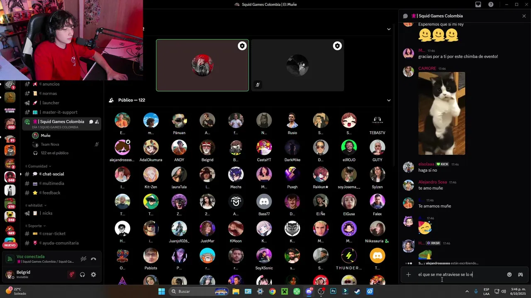
Task: Open server icon with 200 badge
Action: pyautogui.click(x=10, y=123)
